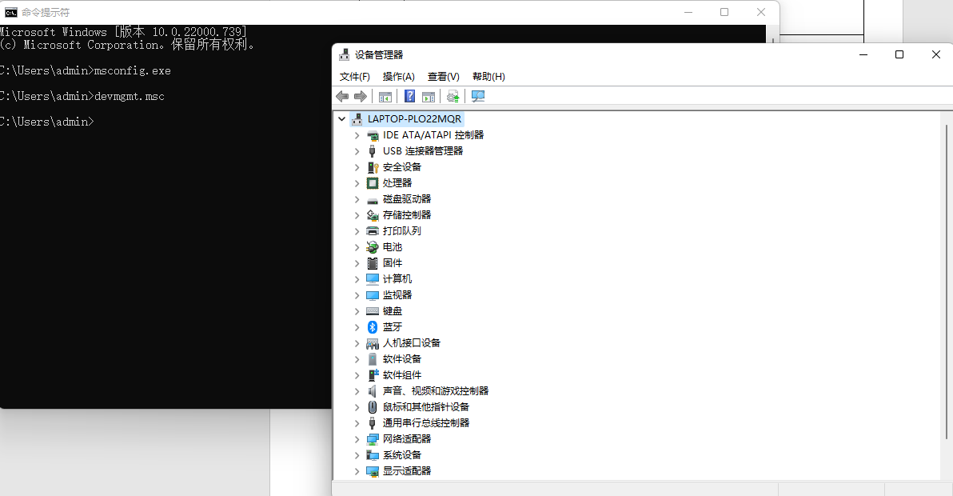Screen dimensions: 953x496
Task: Click the 打印队列 printer icon
Action: 373,231
